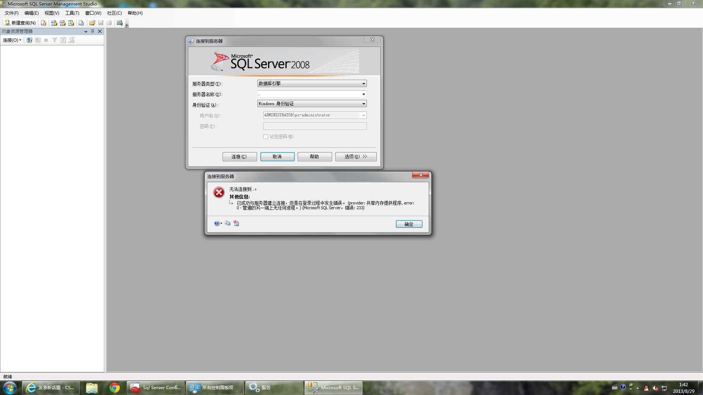This screenshot has height=395, width=703.
Task: Copy the message text using the copy icon
Action: pyautogui.click(x=227, y=223)
